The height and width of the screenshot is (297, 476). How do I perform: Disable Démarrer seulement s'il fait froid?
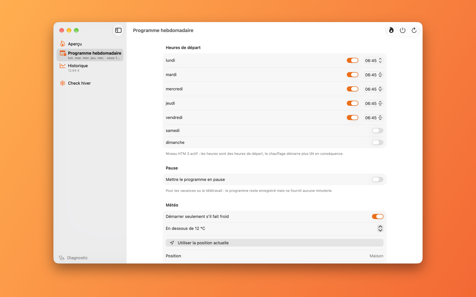378,217
